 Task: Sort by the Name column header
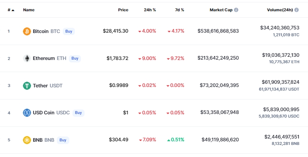pos(29,10)
